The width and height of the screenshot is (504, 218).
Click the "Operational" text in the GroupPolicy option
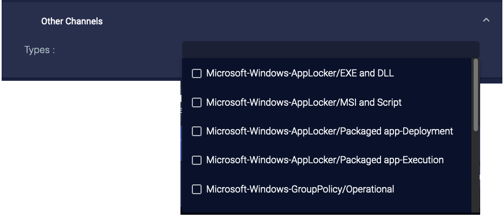(369, 189)
